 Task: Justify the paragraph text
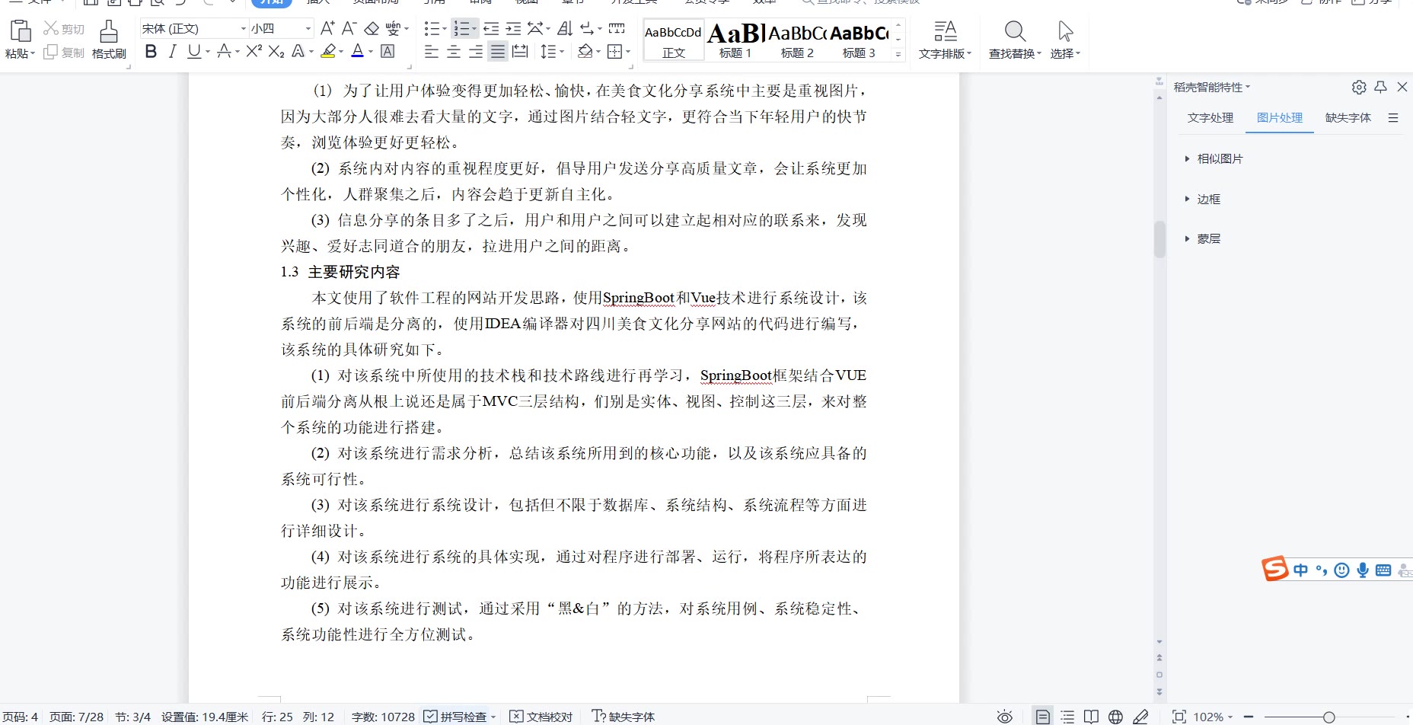pos(498,51)
